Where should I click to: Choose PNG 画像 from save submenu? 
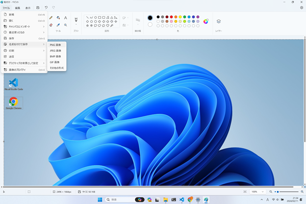pos(55,45)
